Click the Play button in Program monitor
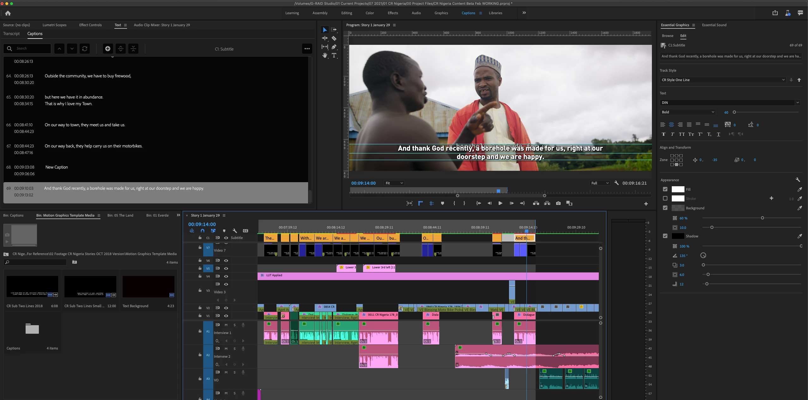Image resolution: width=808 pixels, height=400 pixels. click(500, 203)
